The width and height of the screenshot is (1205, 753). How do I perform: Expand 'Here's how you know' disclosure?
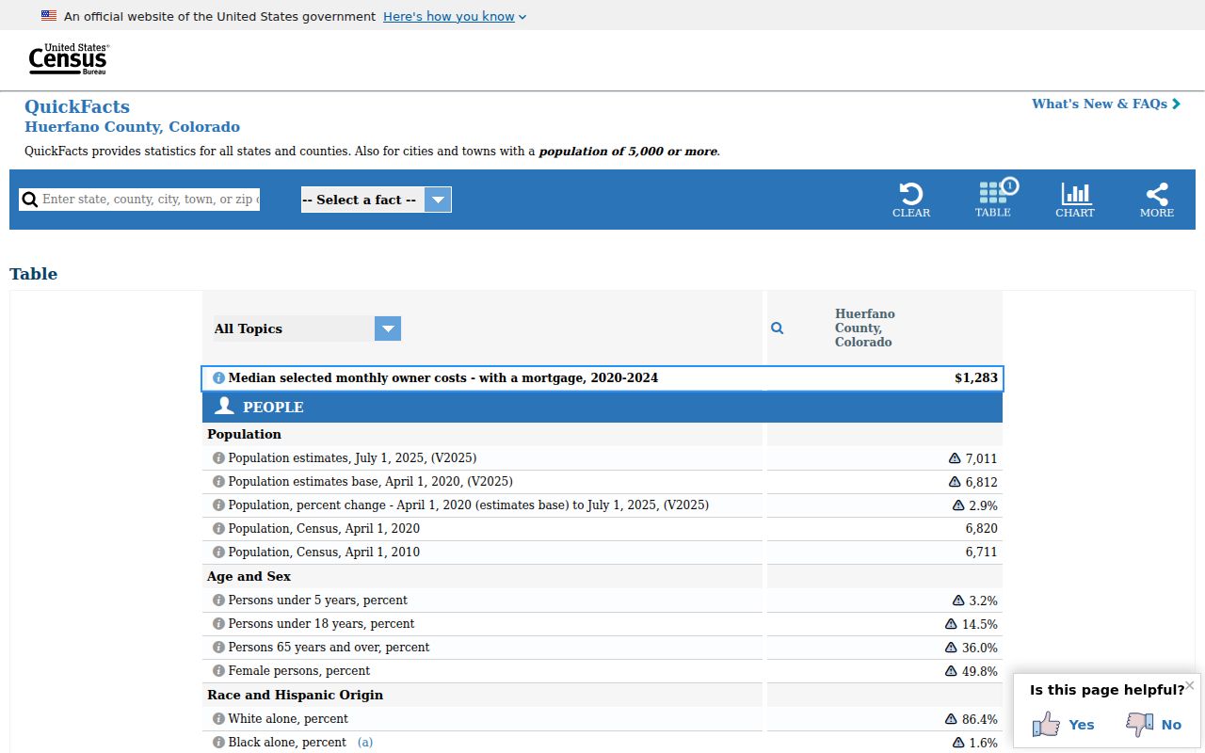[455, 16]
